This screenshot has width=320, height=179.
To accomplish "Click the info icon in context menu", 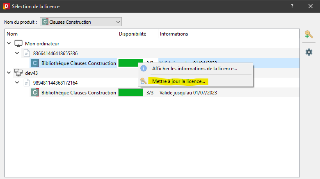I will pyautogui.click(x=144, y=69).
